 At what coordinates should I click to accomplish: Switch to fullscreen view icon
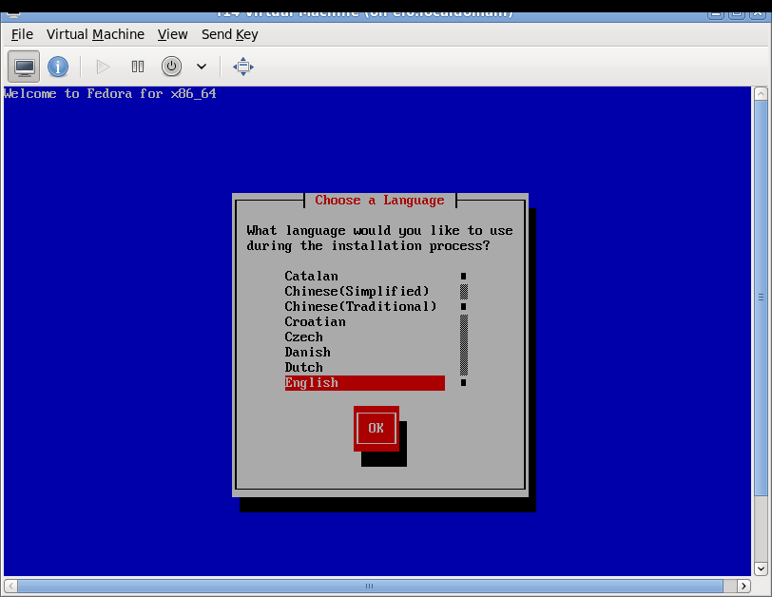(x=243, y=67)
